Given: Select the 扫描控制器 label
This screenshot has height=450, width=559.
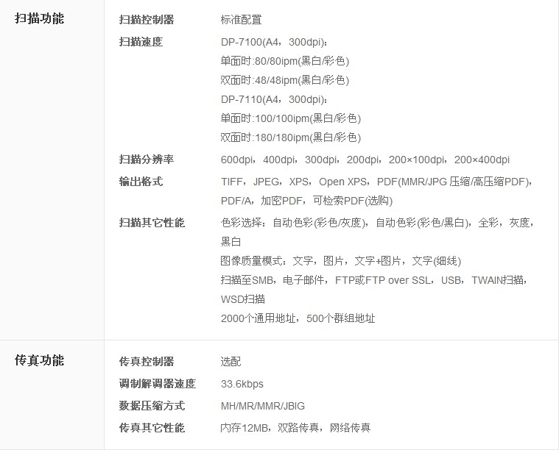Looking at the screenshot, I should 147,20.
